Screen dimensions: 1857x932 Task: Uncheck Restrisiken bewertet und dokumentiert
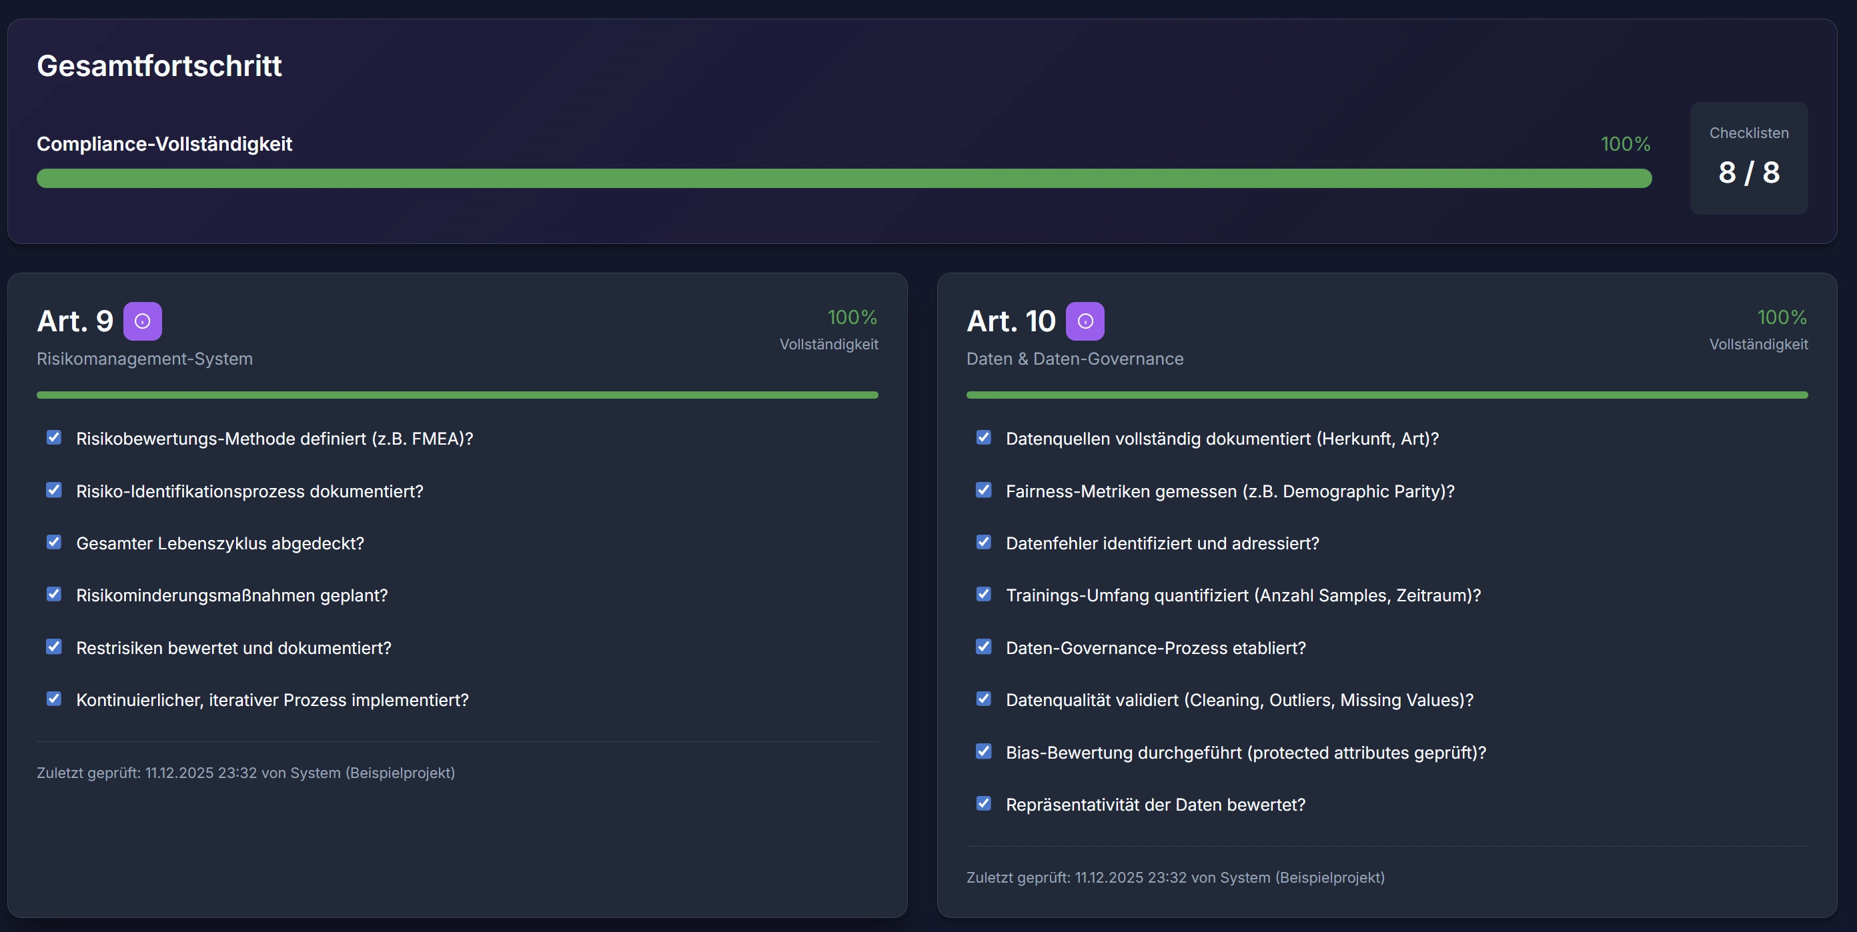click(54, 647)
